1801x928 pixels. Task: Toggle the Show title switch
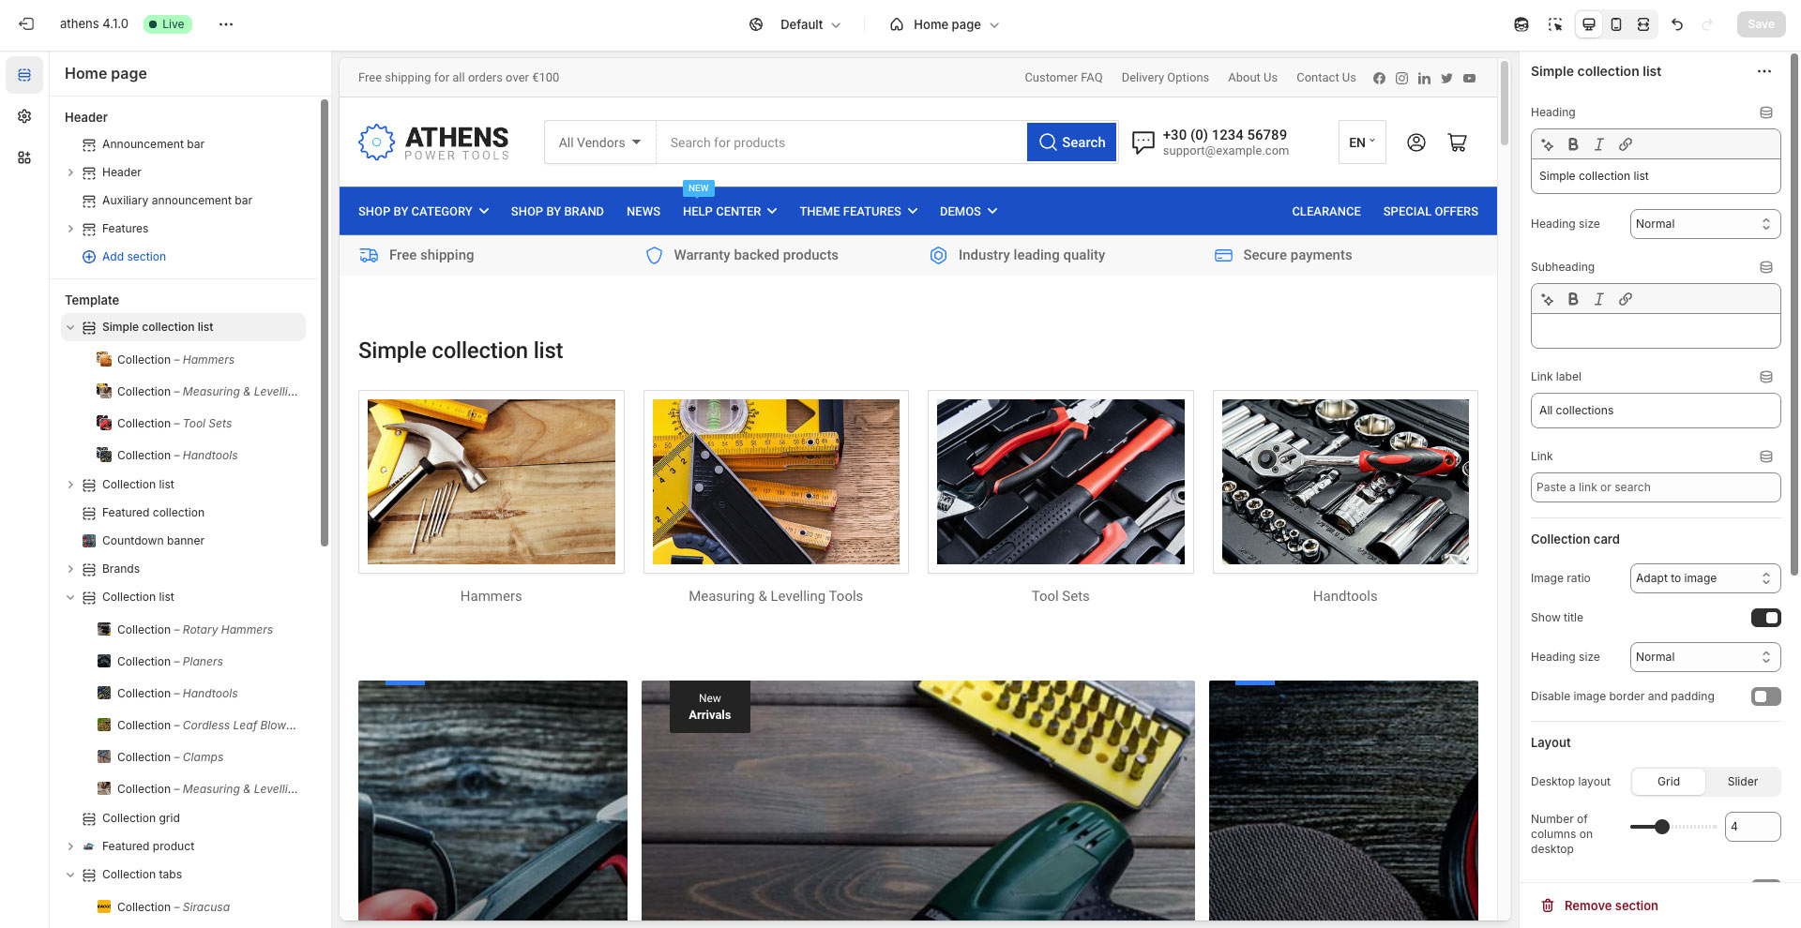1765,618
